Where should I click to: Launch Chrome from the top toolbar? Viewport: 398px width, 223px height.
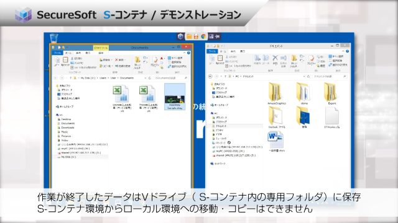click(203, 37)
